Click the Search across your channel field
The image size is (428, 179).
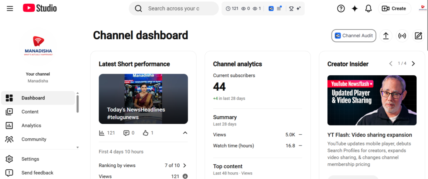click(174, 8)
